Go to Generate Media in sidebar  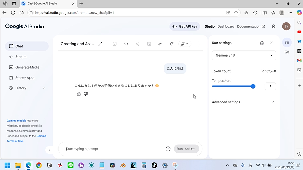click(27, 67)
